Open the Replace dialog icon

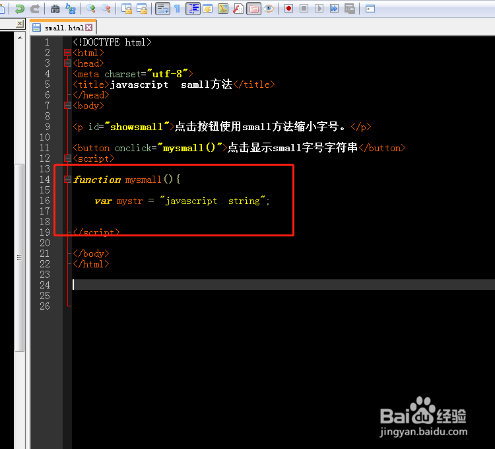71,9
